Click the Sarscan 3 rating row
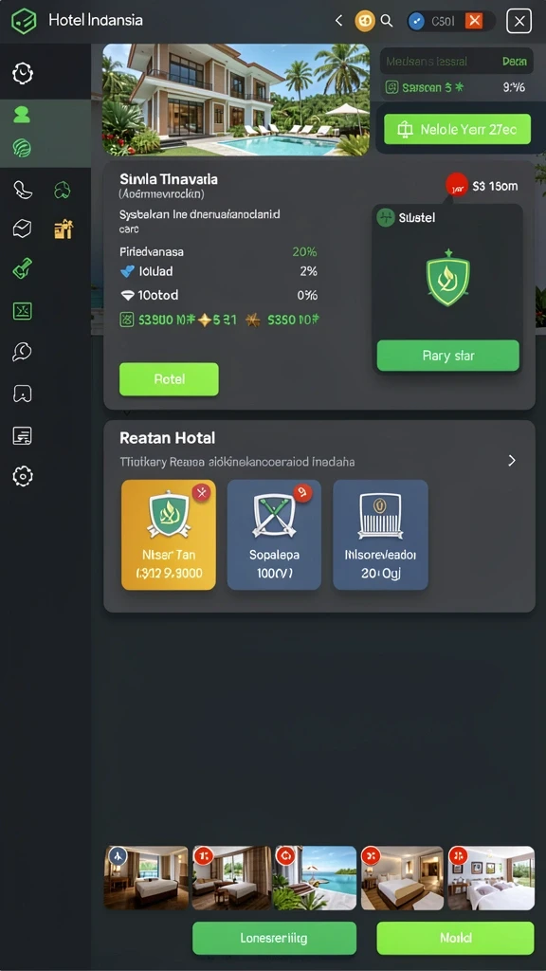546x971 pixels. tap(456, 87)
